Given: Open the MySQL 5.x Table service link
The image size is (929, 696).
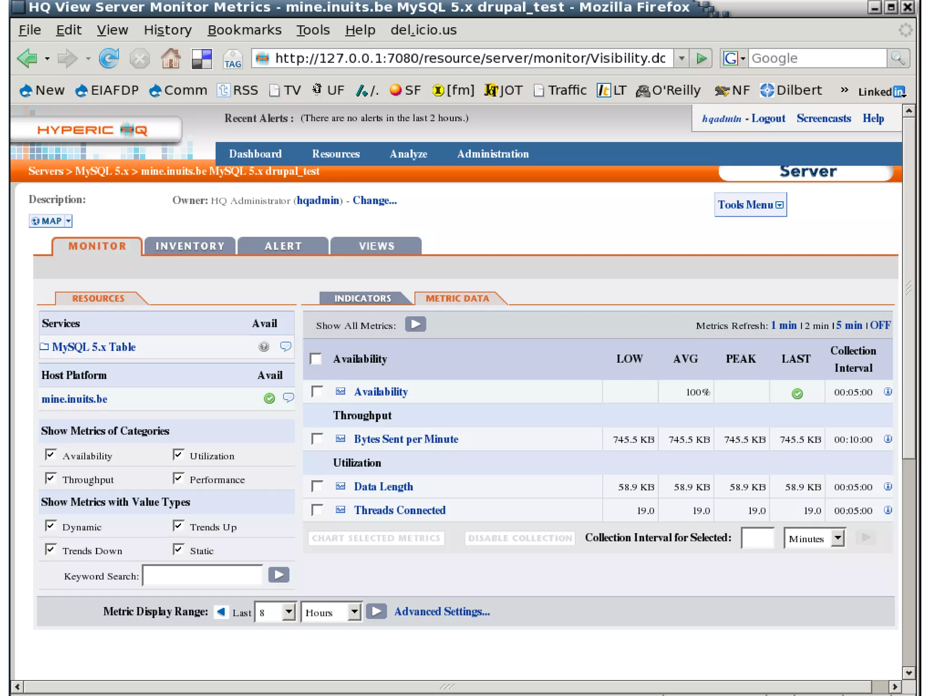Looking at the screenshot, I should pos(93,347).
